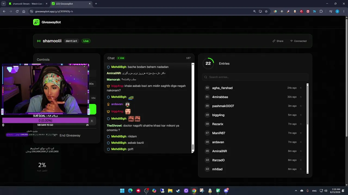
Task: Select the (22) GiveawayBot tab
Action: pos(71,4)
